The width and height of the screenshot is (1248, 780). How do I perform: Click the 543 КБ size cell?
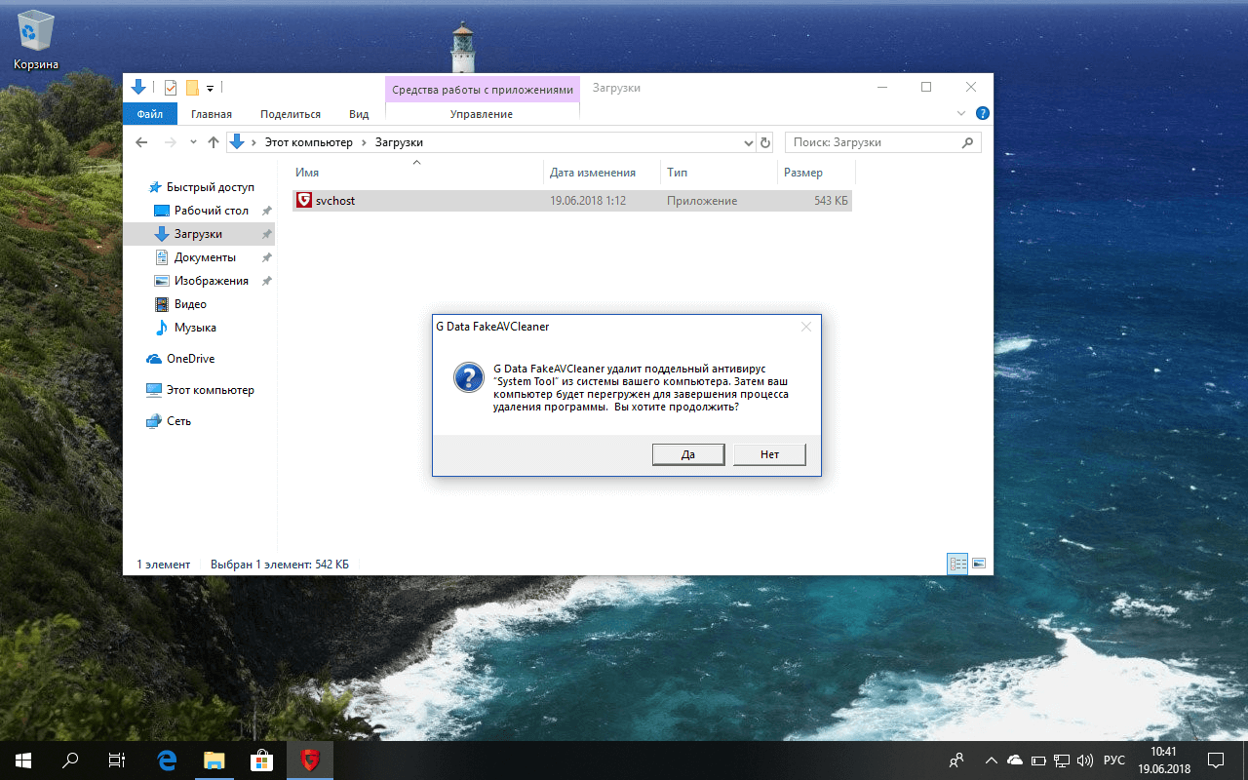831,201
